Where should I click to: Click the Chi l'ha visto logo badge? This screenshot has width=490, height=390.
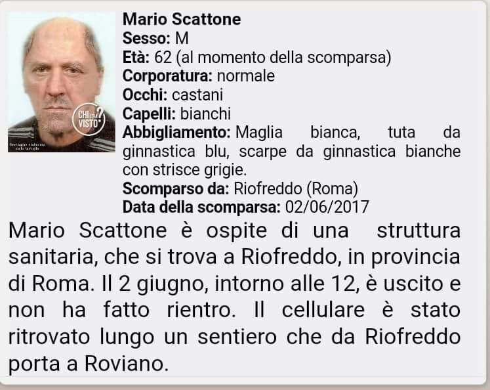(x=89, y=119)
